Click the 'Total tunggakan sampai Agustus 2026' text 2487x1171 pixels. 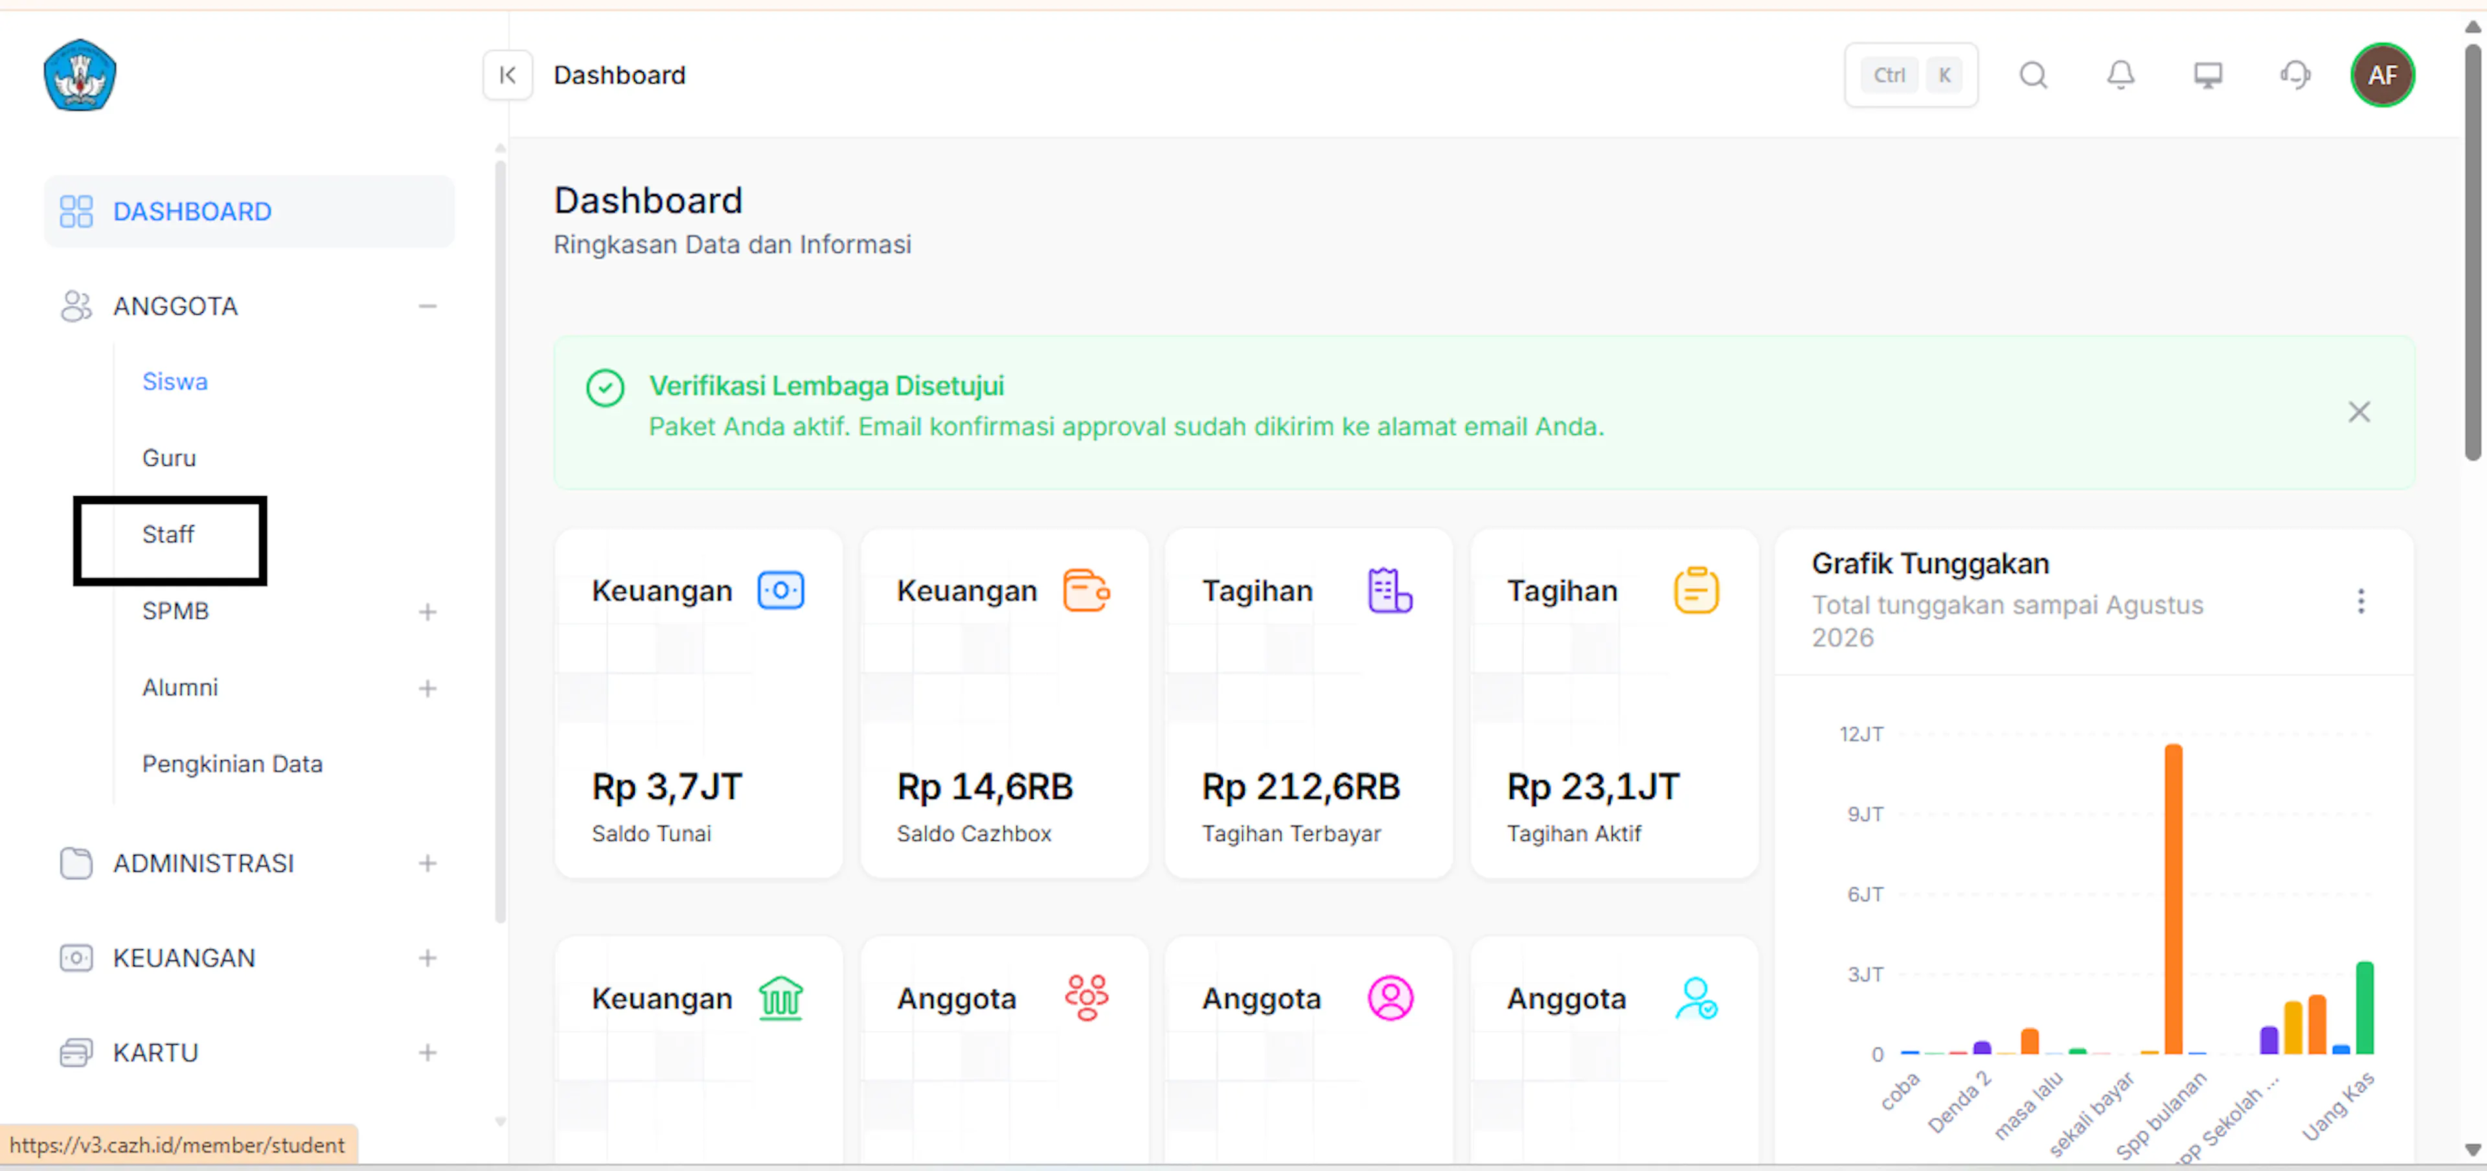(2007, 620)
